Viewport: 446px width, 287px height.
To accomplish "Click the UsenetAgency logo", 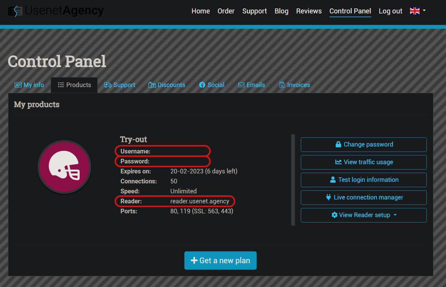I will [x=56, y=11].
